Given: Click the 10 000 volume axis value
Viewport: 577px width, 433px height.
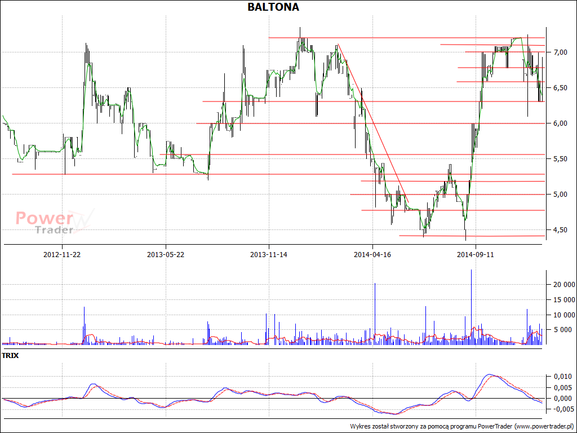Looking at the screenshot, I should (563, 315).
